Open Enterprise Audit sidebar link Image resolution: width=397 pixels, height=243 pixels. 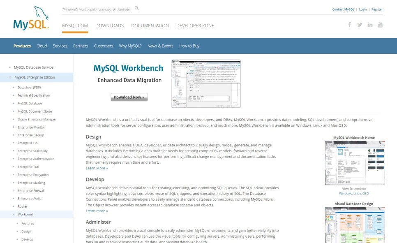29,199
